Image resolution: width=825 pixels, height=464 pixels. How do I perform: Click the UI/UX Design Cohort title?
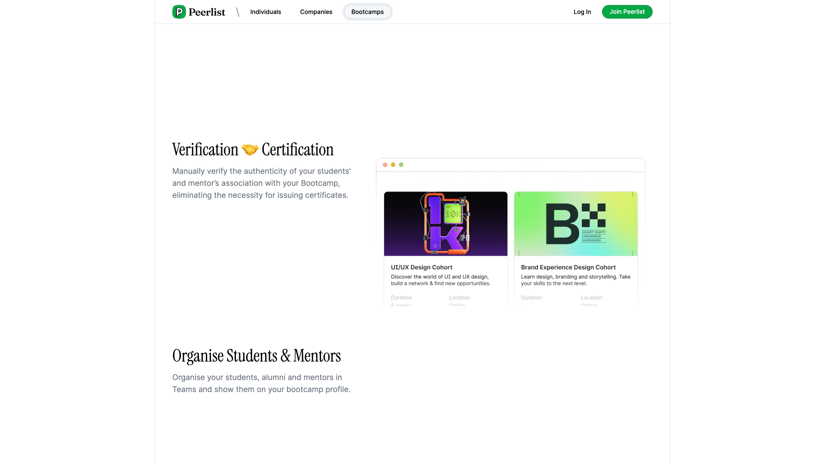tap(422, 267)
